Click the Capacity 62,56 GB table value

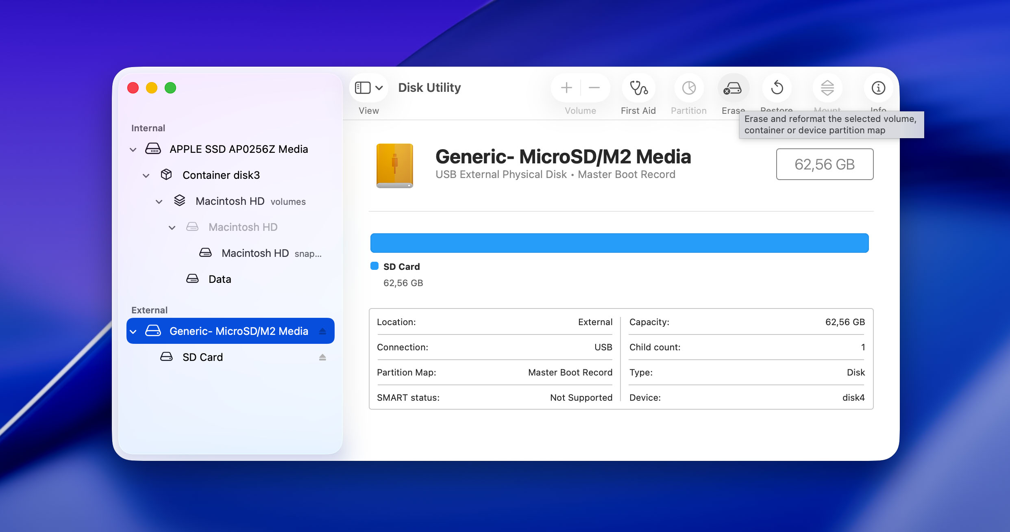coord(845,322)
